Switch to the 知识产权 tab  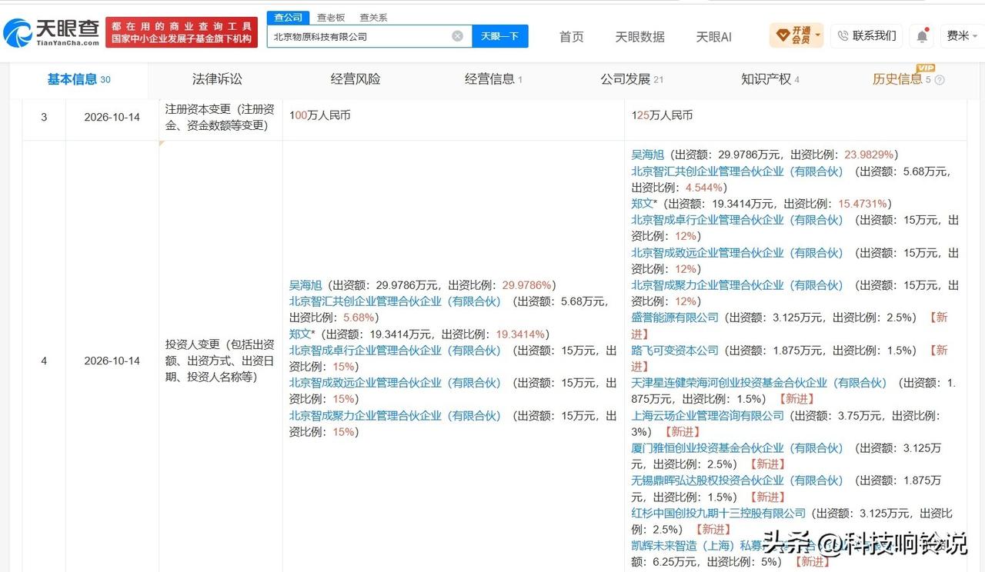click(x=770, y=79)
